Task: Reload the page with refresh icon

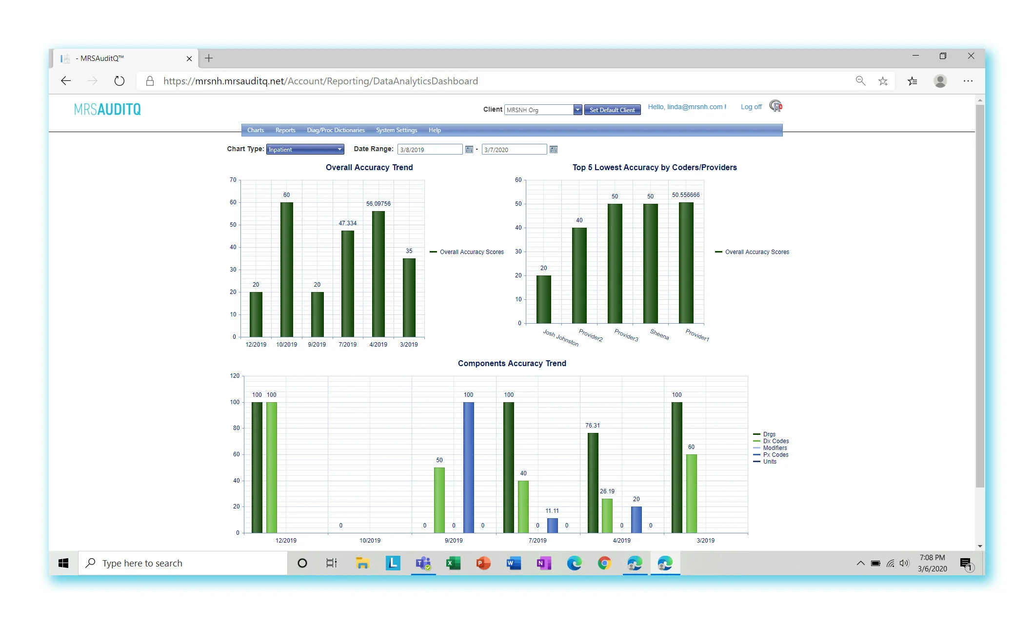Action: click(119, 81)
